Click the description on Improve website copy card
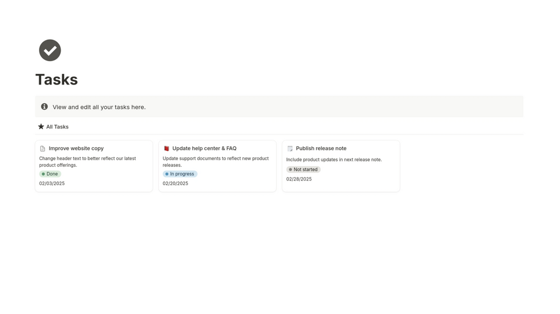This screenshot has height=314, width=560. [x=87, y=162]
